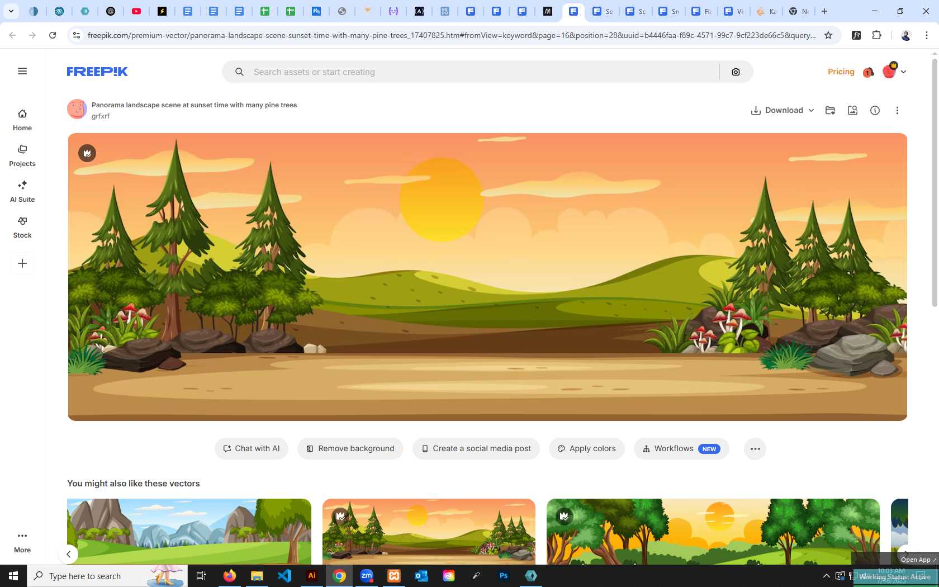Viewport: 939px width, 587px height.
Task: Open the Pricing link
Action: [841, 72]
